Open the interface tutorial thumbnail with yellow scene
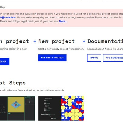This screenshot has width=123, height=123. click(x=17, y=108)
